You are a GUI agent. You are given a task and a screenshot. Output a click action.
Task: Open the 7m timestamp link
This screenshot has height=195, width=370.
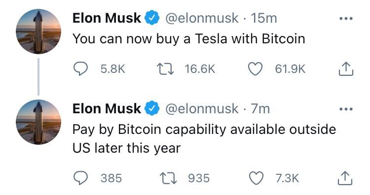tap(260, 109)
